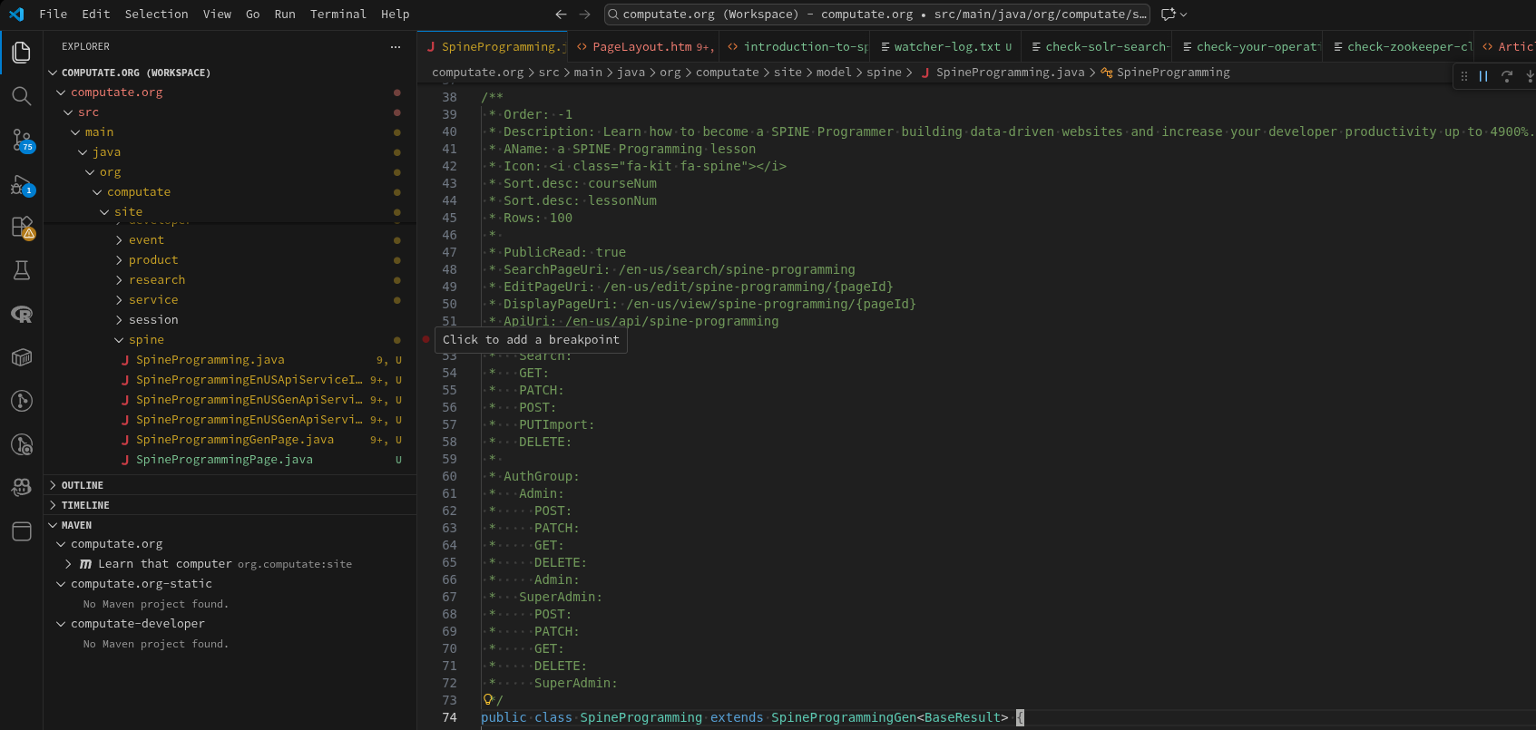
Task: Expand the event folder
Action: pos(119,240)
